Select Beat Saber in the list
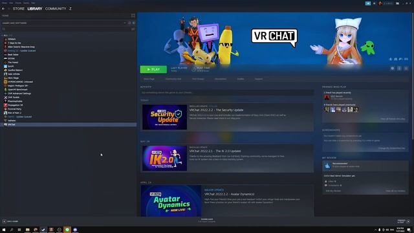Image resolution: width=414 pixels, height=233 pixels. 13,54
